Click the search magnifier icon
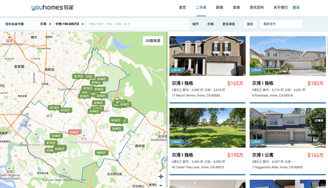 tap(184, 24)
